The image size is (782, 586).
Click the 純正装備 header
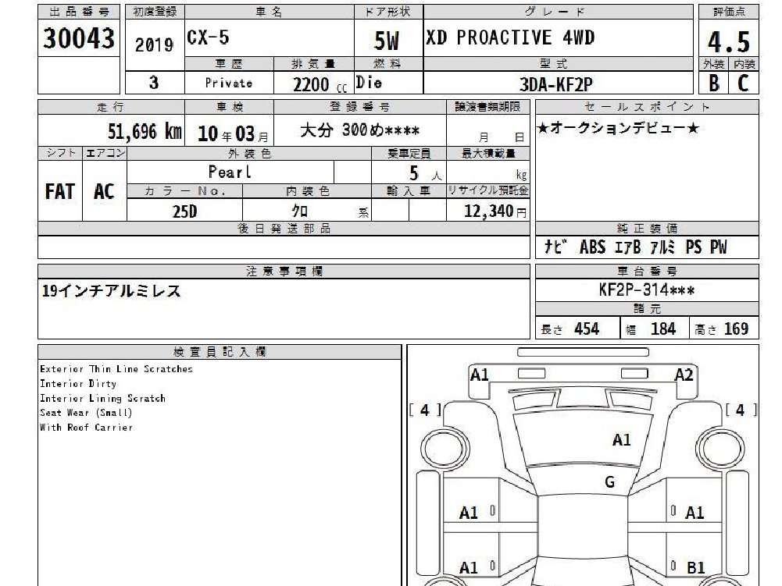point(647,228)
